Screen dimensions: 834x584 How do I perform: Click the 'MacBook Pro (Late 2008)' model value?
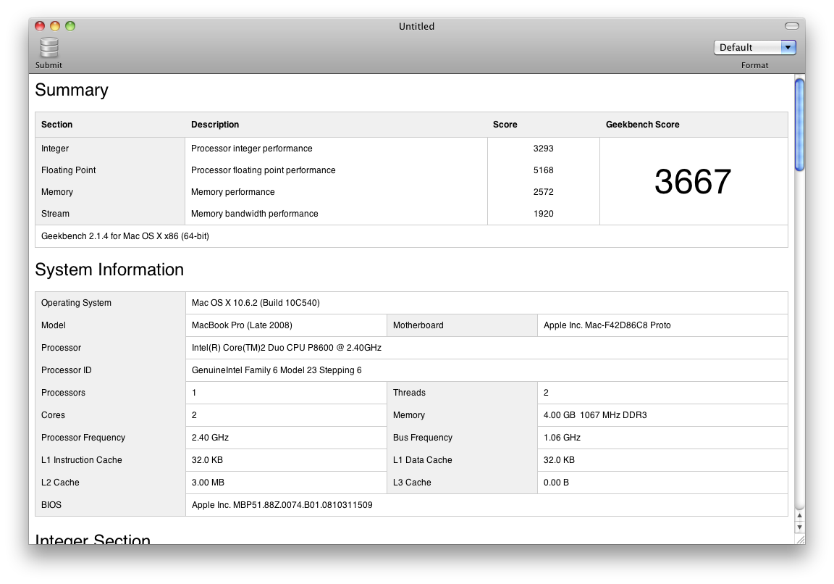tap(242, 325)
